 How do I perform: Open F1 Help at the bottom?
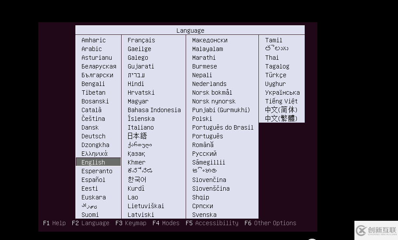click(x=54, y=223)
